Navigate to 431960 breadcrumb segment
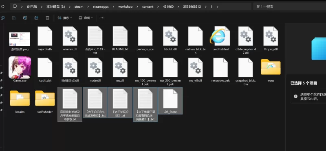The image size is (326, 151). pos(168,6)
